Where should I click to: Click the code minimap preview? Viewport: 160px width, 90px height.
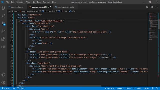(x=153, y=26)
